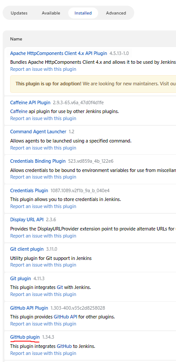Image resolution: width=176 pixels, height=362 pixels.
Task: Open the Display URL API plugin link
Action: (27, 219)
